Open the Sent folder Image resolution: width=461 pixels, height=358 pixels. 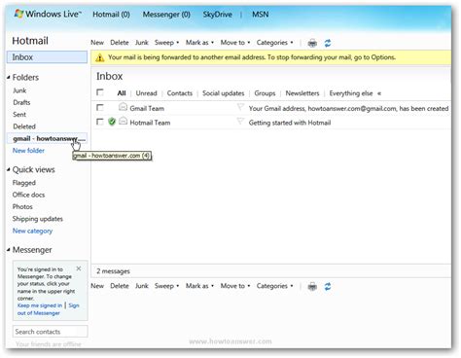[19, 115]
